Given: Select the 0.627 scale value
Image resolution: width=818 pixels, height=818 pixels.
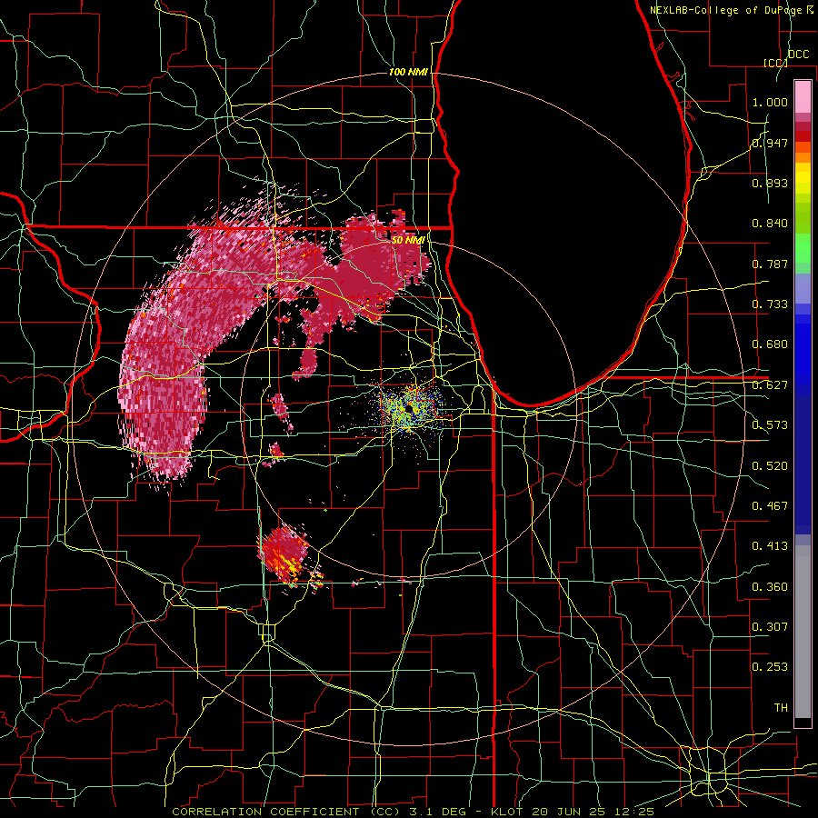Looking at the screenshot, I should 770,385.
